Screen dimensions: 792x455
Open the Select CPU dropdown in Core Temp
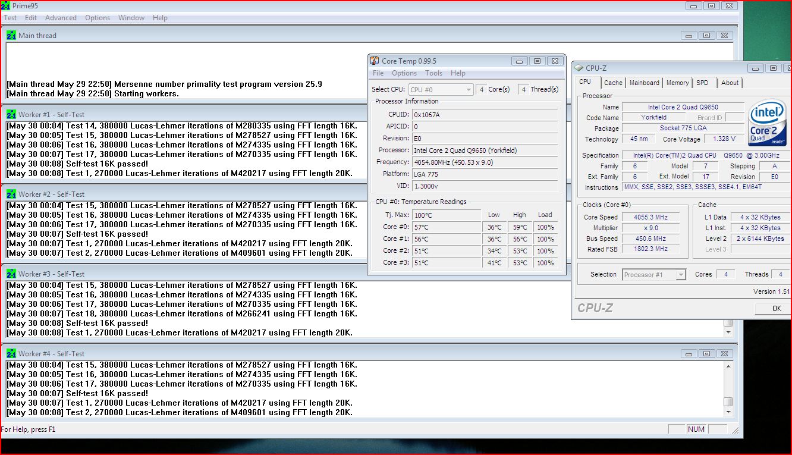(440, 89)
